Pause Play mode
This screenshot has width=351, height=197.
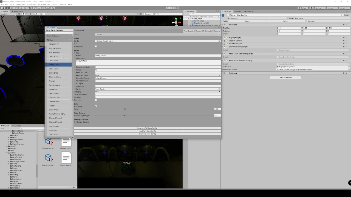172,8
